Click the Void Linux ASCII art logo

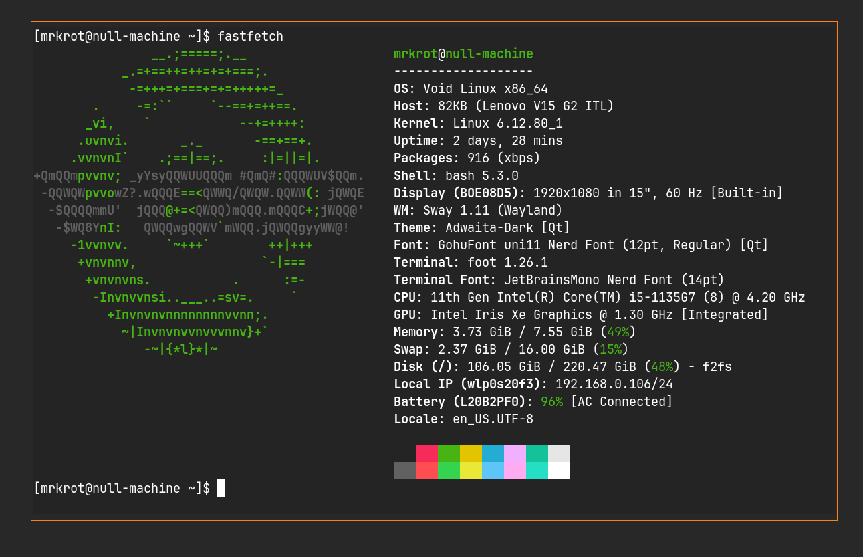click(x=199, y=202)
